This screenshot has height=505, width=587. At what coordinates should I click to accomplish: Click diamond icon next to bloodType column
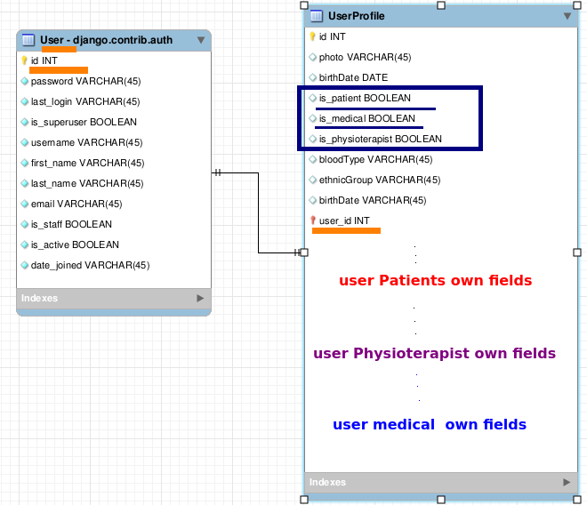pyautogui.click(x=313, y=159)
